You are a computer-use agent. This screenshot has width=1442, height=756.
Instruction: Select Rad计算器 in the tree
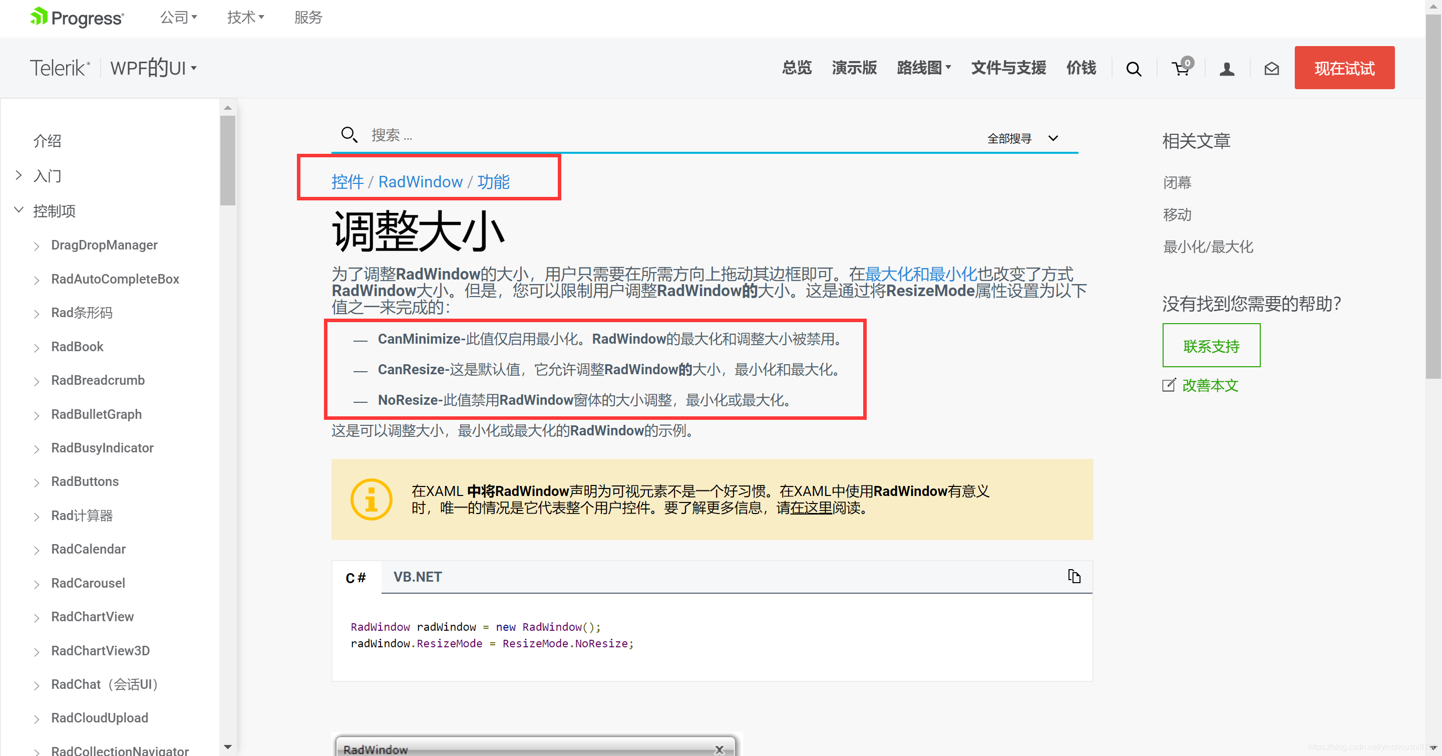[x=82, y=515]
